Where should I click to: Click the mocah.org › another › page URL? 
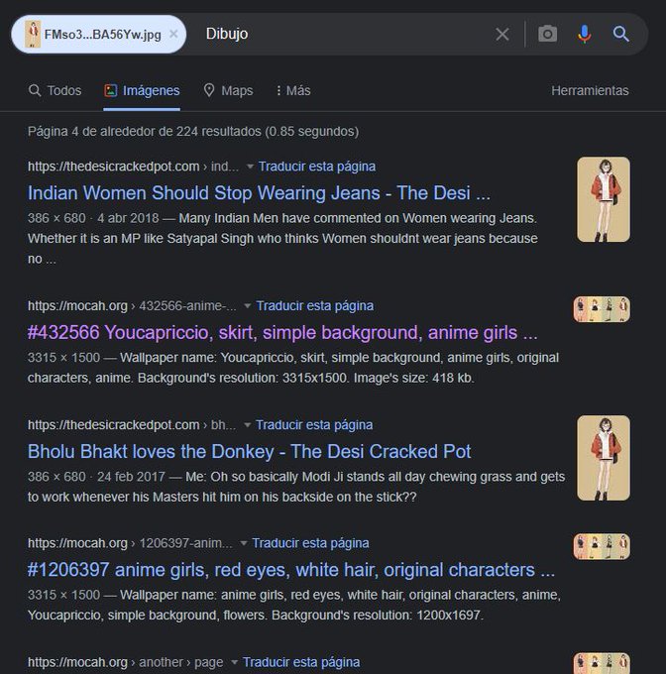(126, 662)
